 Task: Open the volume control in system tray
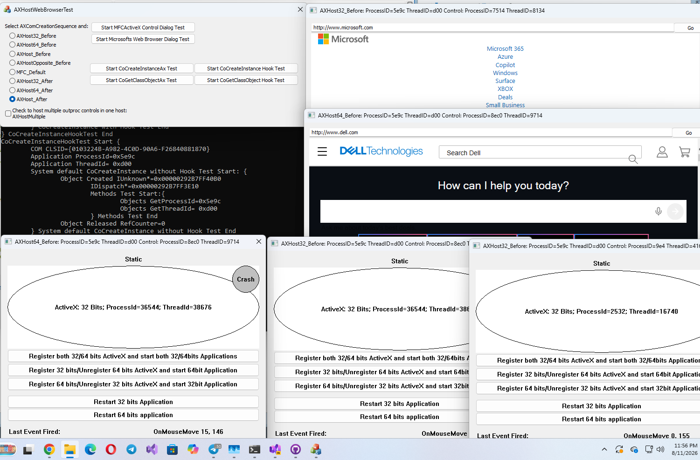[660, 449]
